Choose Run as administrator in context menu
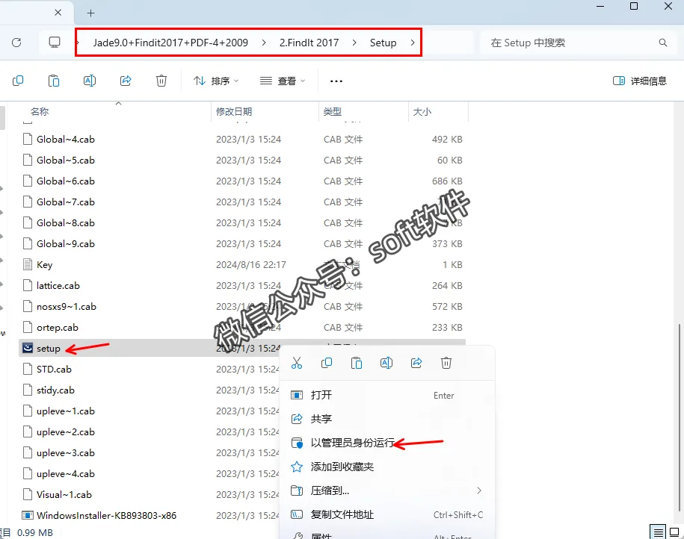The image size is (684, 539). point(386,443)
